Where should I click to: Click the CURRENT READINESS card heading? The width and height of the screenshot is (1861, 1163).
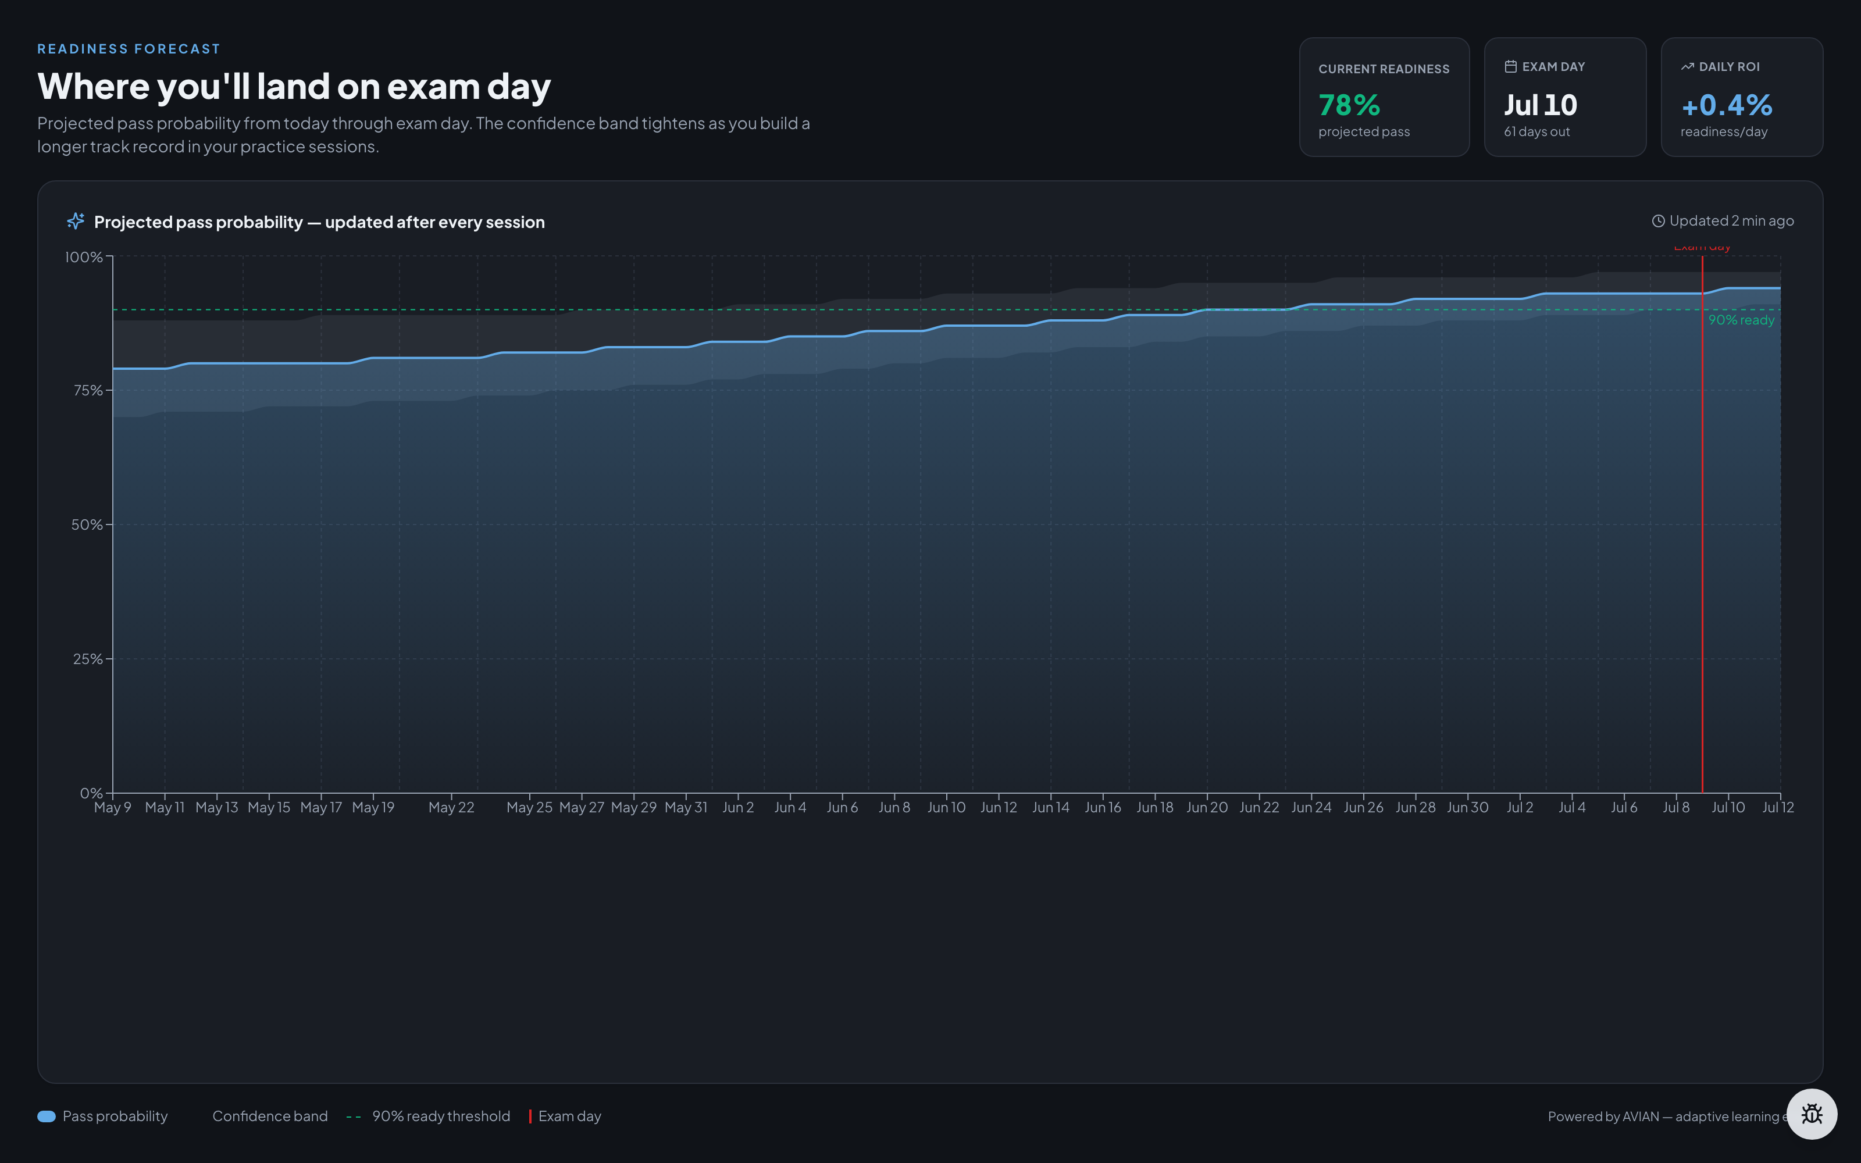tap(1384, 69)
